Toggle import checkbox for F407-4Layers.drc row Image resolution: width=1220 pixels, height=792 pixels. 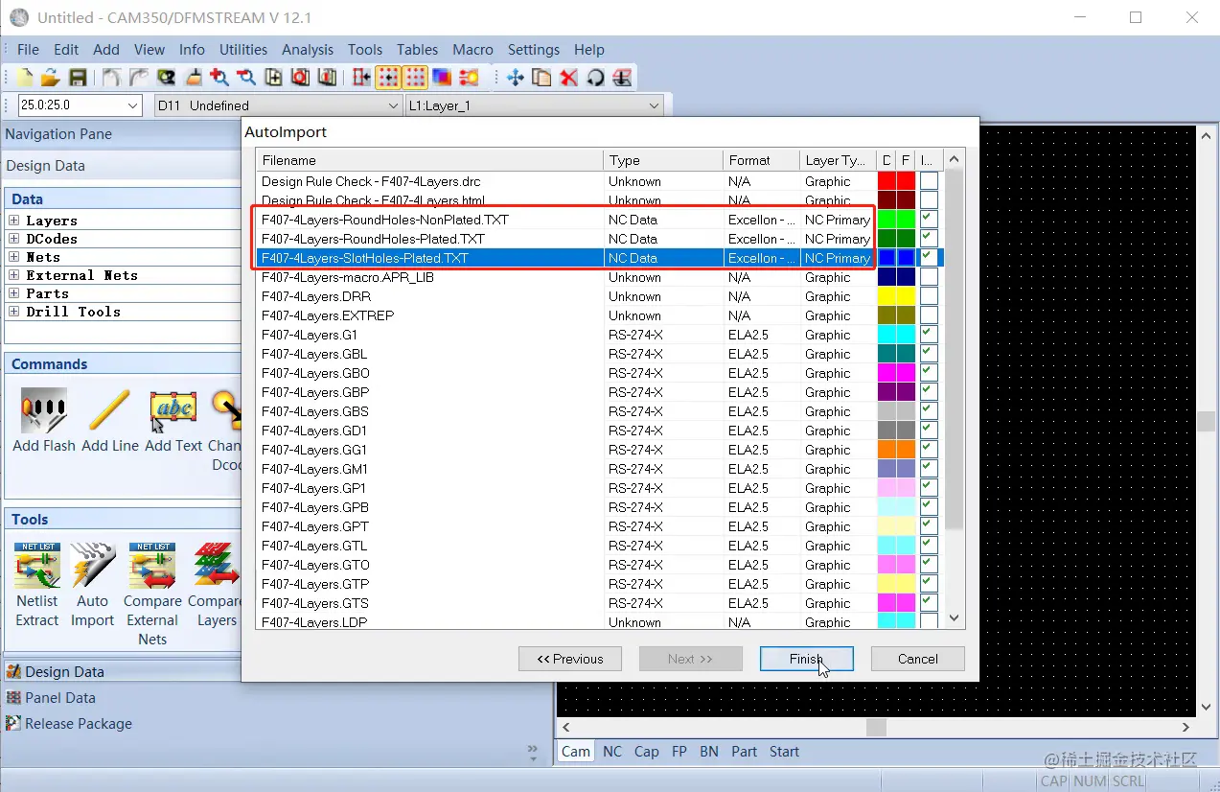pos(929,181)
